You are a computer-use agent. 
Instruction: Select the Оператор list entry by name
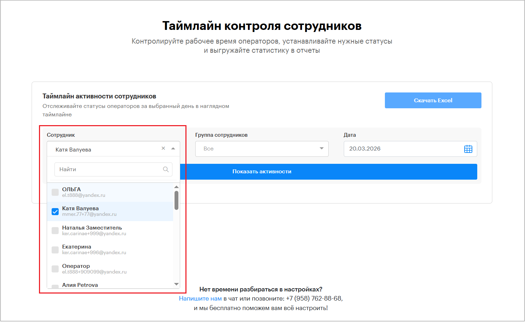[x=76, y=266]
